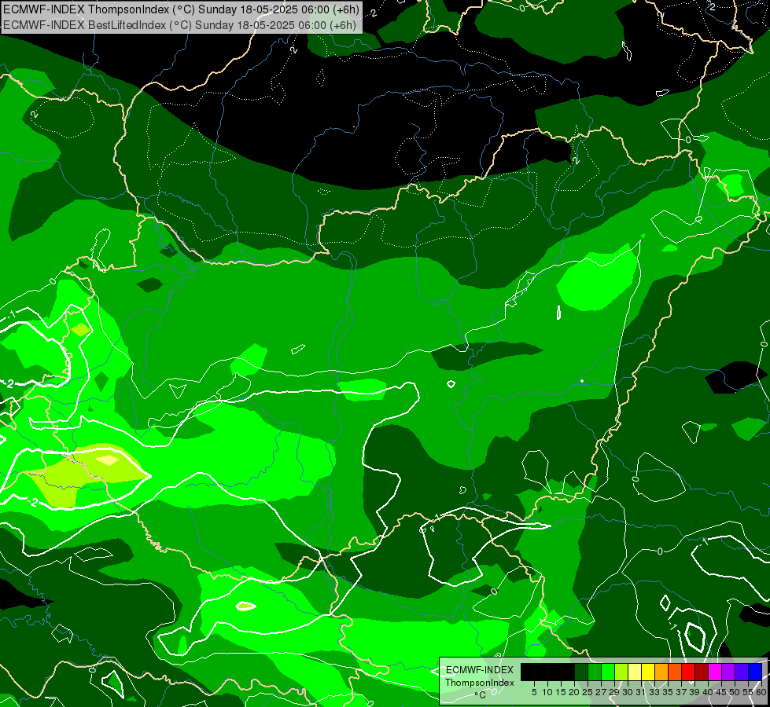This screenshot has height=707, width=770.
Task: Click the legend value 10
Action: tap(547, 692)
